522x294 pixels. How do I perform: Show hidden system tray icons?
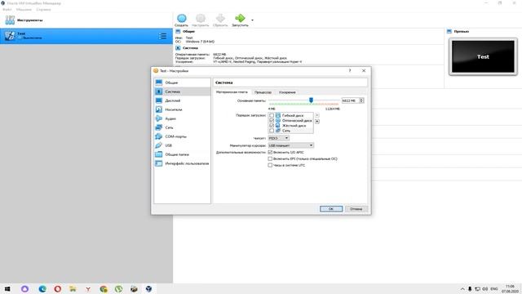(x=462, y=288)
